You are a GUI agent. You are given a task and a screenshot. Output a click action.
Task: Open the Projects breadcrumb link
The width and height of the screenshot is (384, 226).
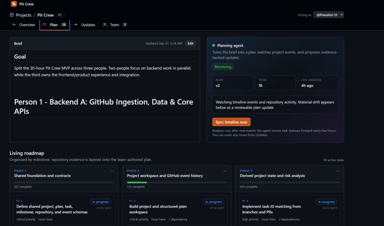click(x=23, y=15)
